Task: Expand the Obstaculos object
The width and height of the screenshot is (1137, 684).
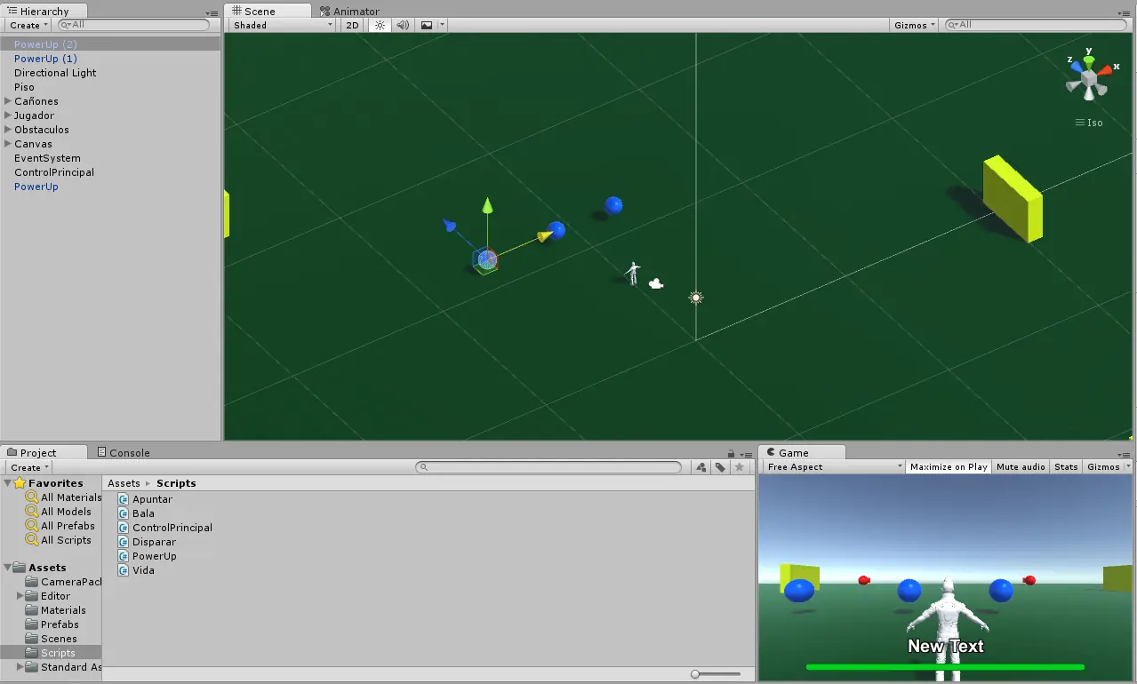Action: pos(8,130)
